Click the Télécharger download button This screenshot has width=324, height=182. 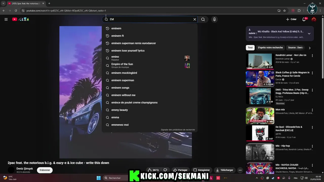tap(225, 170)
